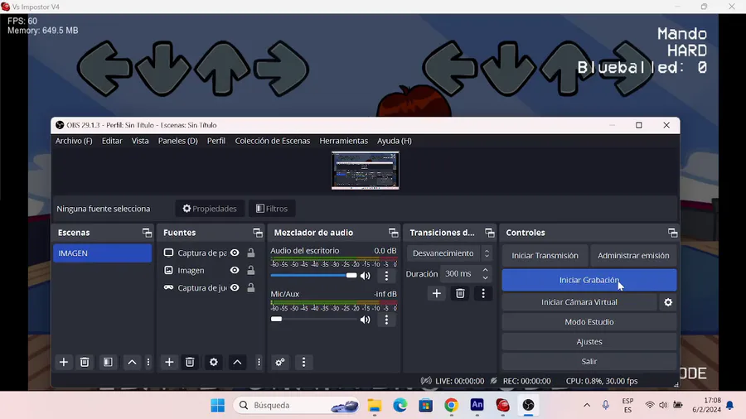The width and height of the screenshot is (746, 419).
Task: Increase transition duration with up arrow
Action: 485,270
